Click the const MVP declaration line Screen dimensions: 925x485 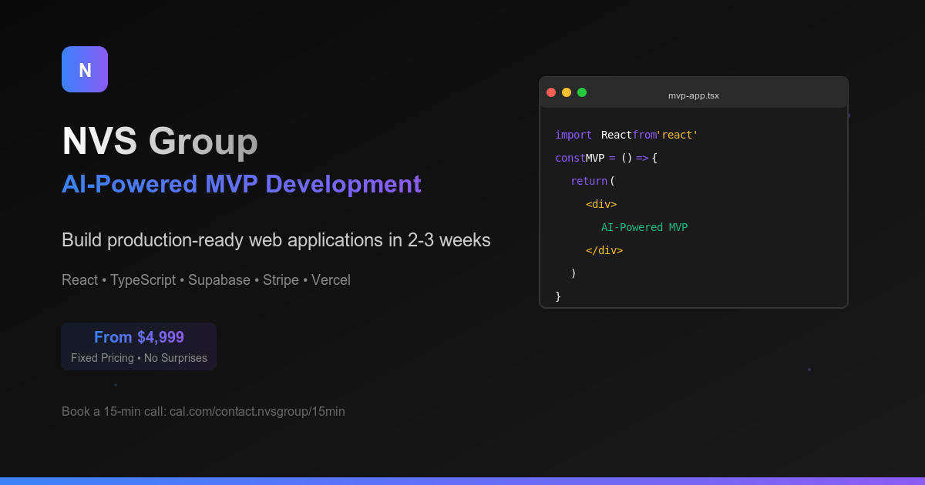[606, 158]
